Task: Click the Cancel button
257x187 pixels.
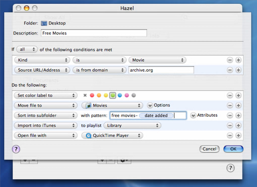Action: [x=209, y=149]
